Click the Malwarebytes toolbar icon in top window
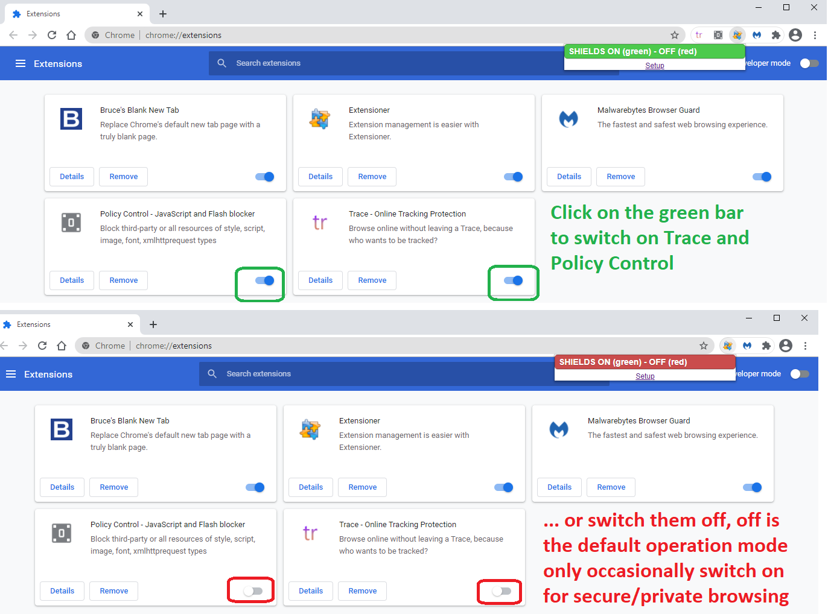 click(x=757, y=35)
